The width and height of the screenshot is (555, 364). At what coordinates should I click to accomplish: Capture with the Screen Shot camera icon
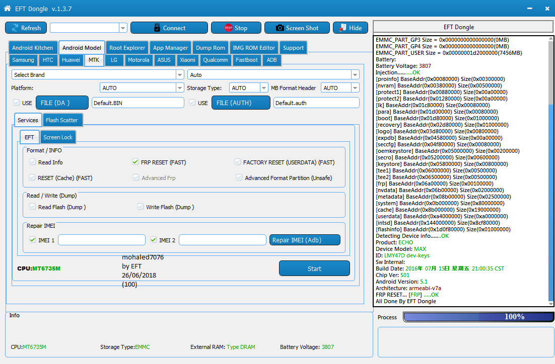(280, 28)
